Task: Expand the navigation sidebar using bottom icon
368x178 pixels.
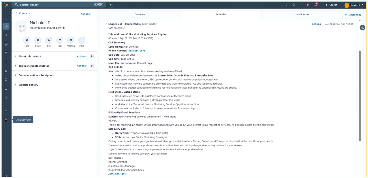Action: [x=6, y=176]
